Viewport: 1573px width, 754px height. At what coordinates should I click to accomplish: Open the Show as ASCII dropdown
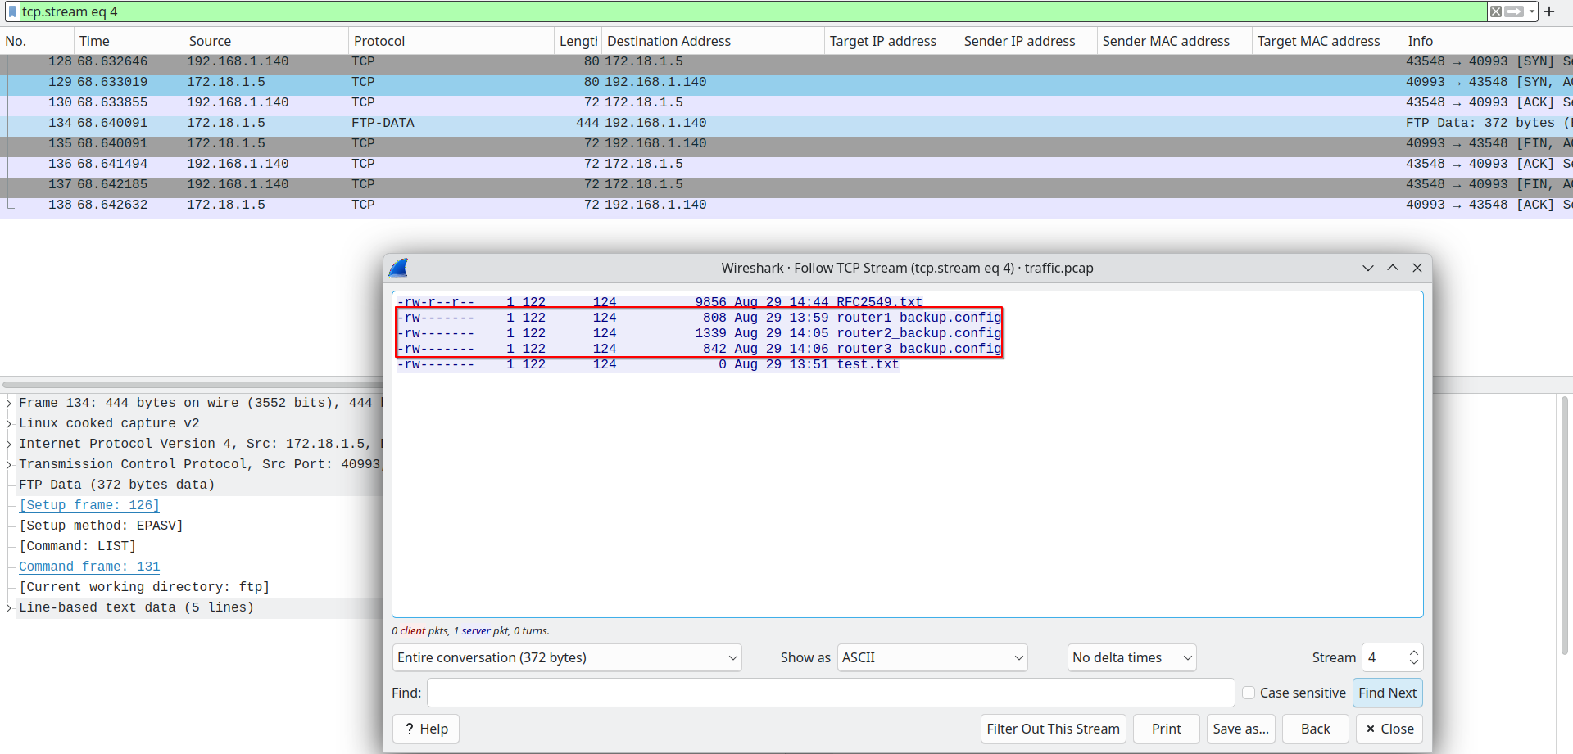point(932,657)
